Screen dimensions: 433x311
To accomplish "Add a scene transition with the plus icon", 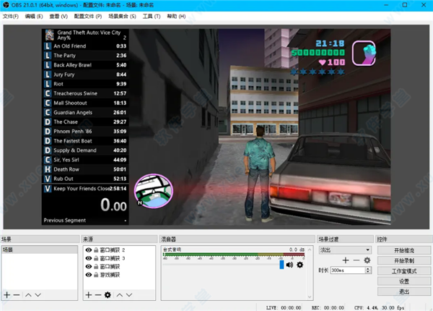I will (x=346, y=260).
